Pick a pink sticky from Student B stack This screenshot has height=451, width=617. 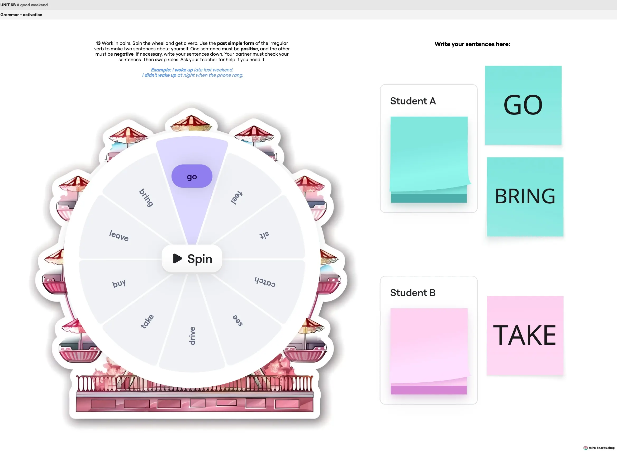[429, 351]
